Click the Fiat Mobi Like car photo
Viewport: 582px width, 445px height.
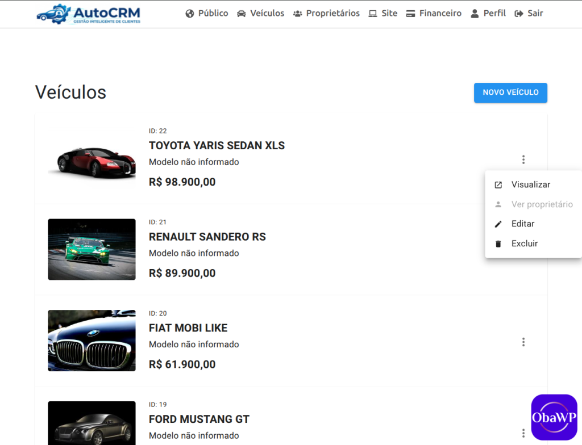click(x=92, y=341)
